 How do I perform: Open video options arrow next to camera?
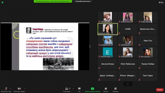pyautogui.click(x=25, y=89)
